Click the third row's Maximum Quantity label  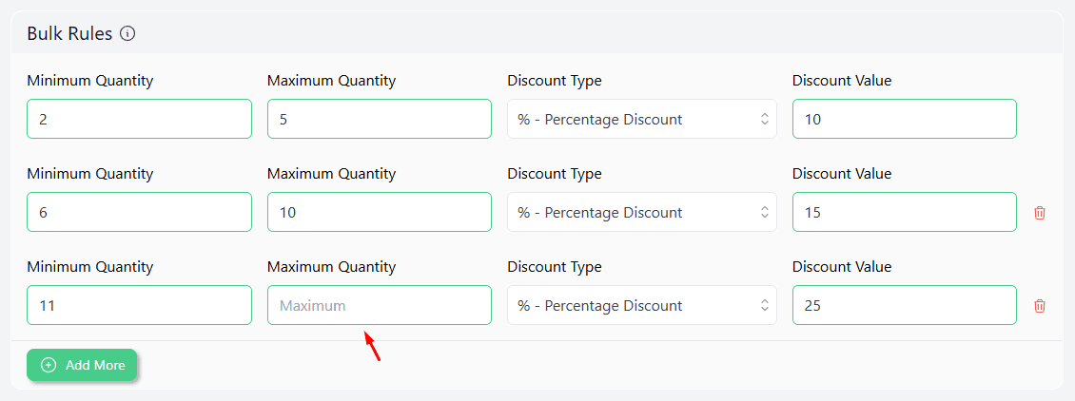(x=331, y=267)
